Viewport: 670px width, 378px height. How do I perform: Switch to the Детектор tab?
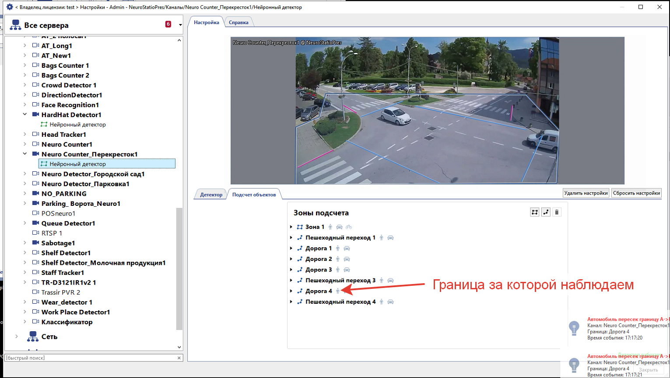pyautogui.click(x=211, y=195)
